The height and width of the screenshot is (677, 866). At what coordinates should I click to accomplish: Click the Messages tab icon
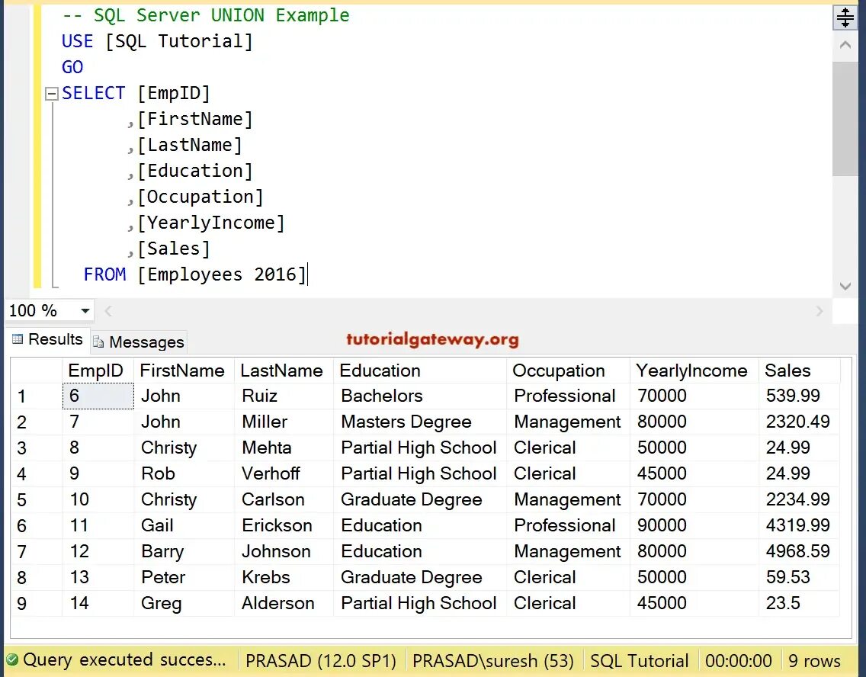(x=98, y=342)
